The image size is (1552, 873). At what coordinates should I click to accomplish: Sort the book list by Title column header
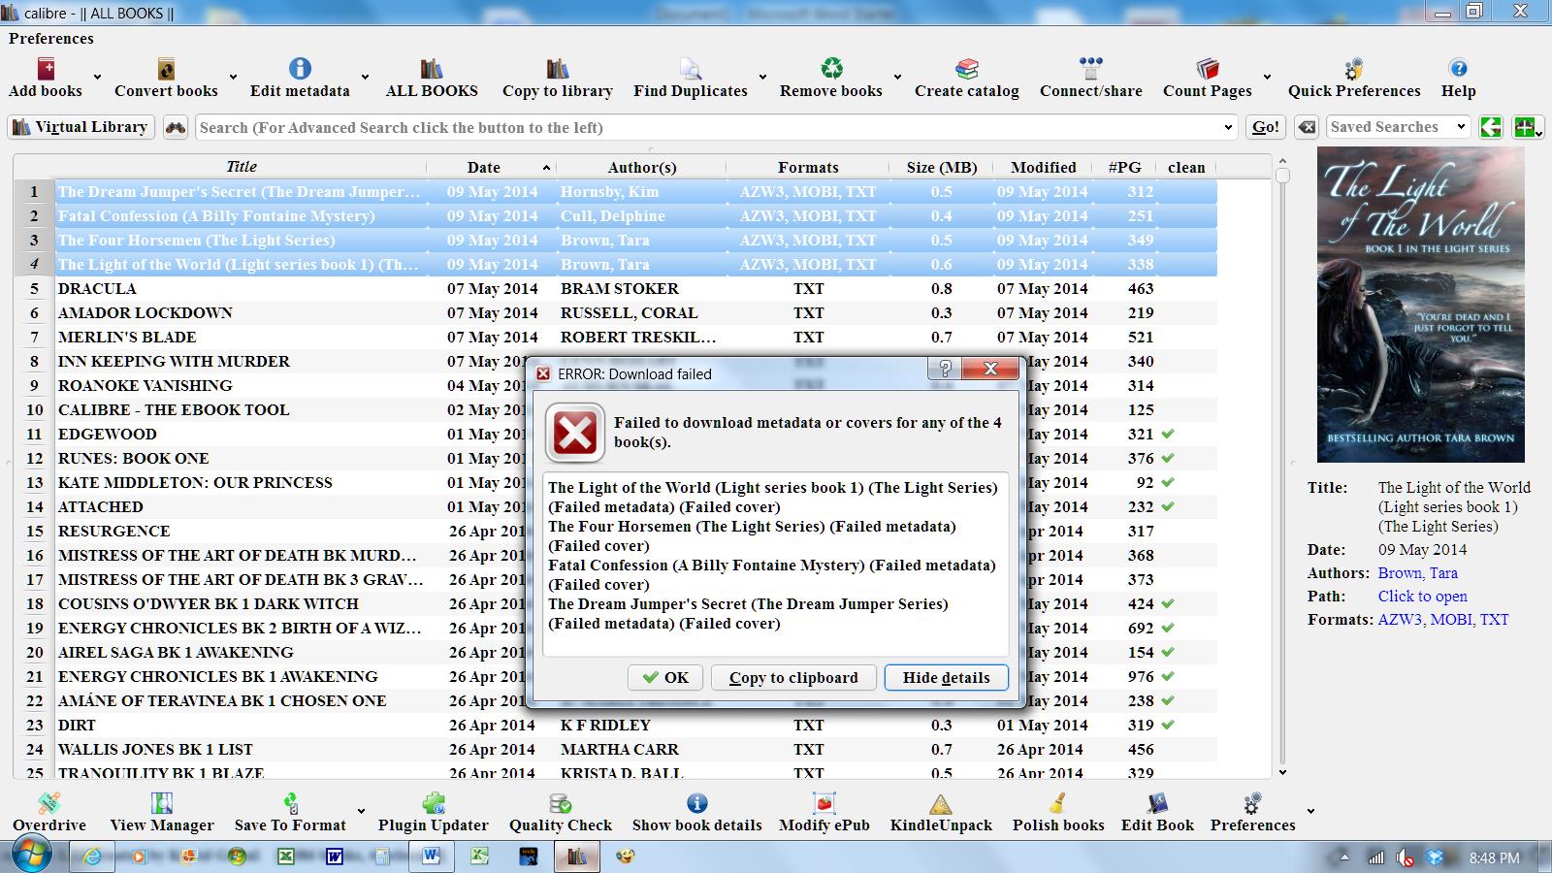pos(242,167)
